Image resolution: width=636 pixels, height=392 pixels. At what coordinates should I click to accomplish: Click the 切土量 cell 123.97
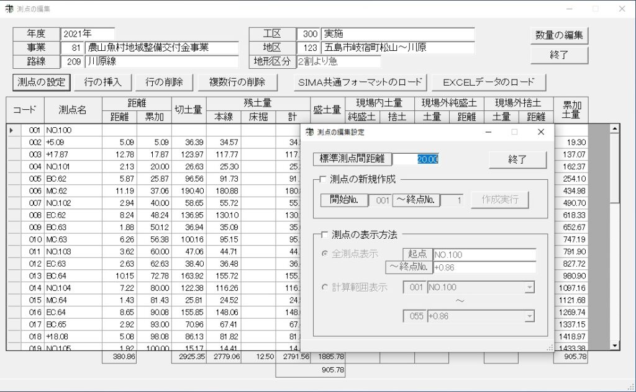[189, 154]
